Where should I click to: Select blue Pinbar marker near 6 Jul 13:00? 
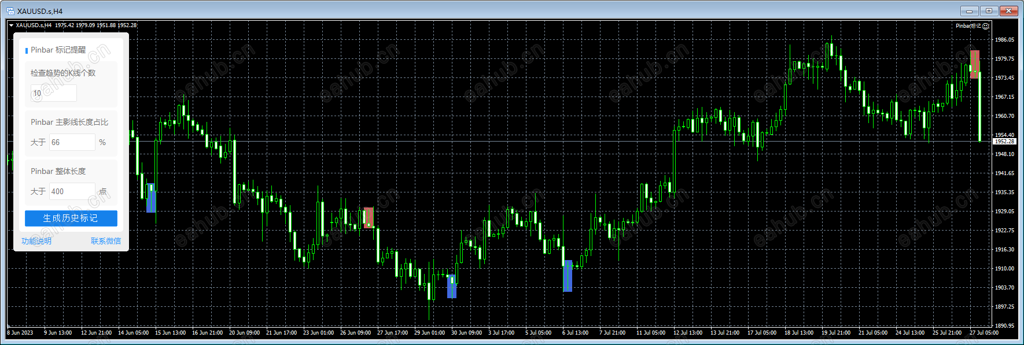(568, 276)
